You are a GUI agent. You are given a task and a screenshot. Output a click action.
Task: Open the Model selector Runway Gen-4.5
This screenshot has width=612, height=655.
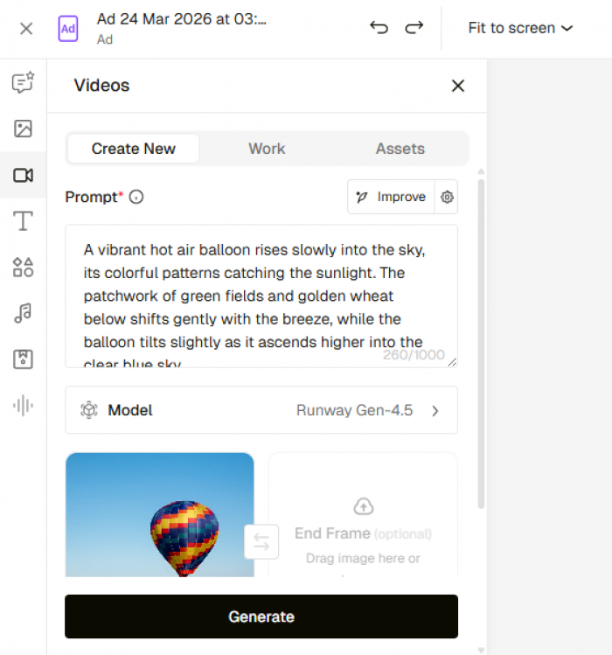tap(261, 410)
